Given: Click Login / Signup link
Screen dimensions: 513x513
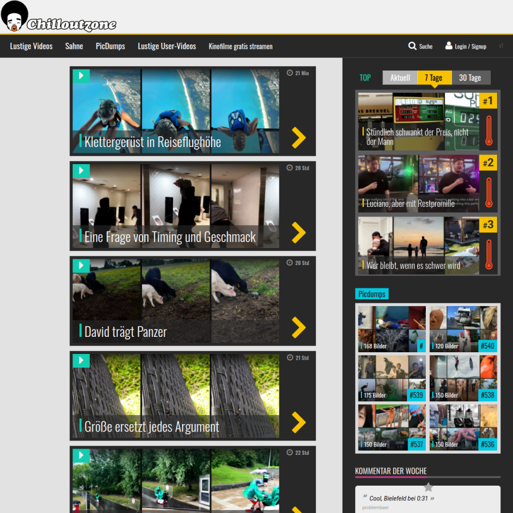Looking at the screenshot, I should tap(470, 47).
